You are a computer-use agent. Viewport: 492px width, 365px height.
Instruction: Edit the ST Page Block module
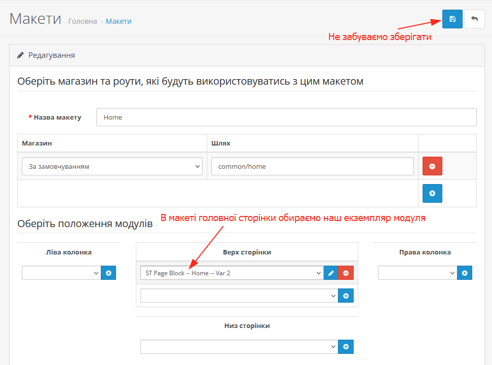(331, 273)
